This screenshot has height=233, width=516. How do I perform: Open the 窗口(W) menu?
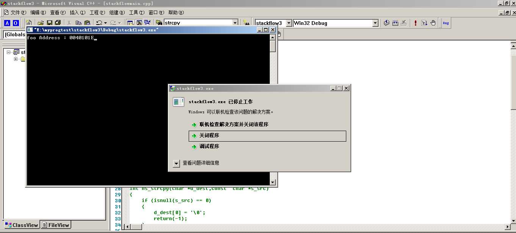point(156,12)
